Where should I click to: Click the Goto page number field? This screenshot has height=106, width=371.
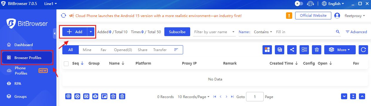pos(255,97)
